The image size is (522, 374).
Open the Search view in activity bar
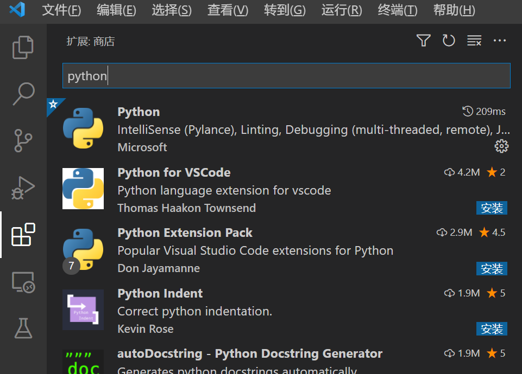[x=23, y=94]
